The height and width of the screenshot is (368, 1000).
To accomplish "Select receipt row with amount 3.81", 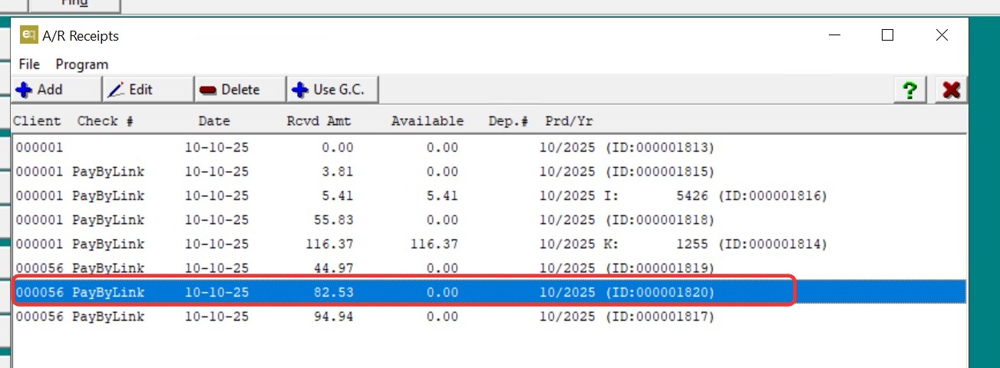I will tap(490, 172).
